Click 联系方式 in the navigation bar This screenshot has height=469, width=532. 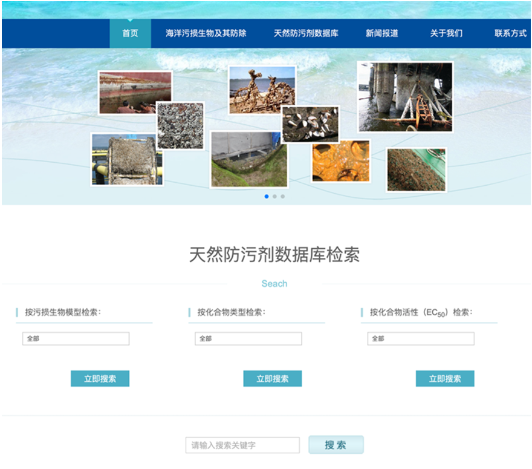coord(510,33)
